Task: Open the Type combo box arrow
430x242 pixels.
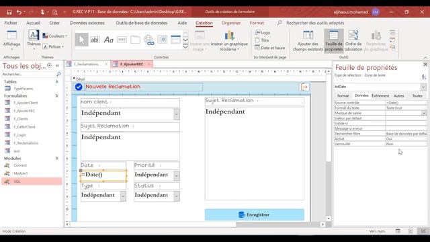Action: click(x=123, y=196)
